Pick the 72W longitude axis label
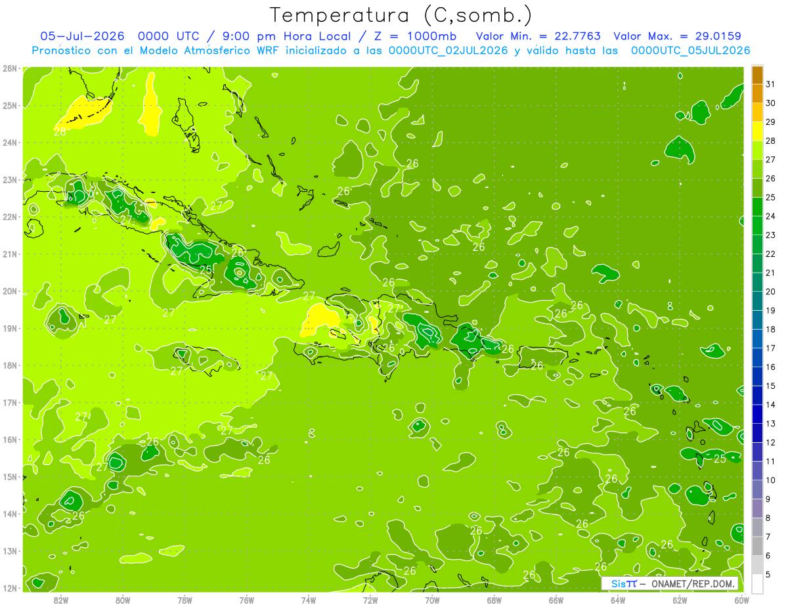This screenshot has width=788, height=609. pos(370,600)
